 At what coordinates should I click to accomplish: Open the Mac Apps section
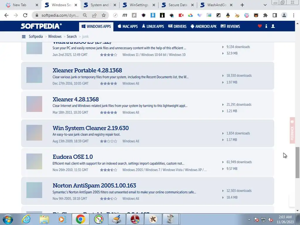(x=128, y=26)
